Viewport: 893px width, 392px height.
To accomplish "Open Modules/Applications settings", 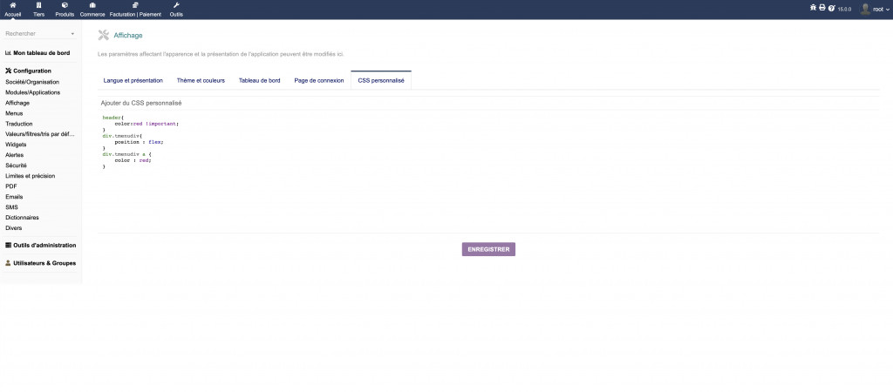I will pyautogui.click(x=32, y=92).
